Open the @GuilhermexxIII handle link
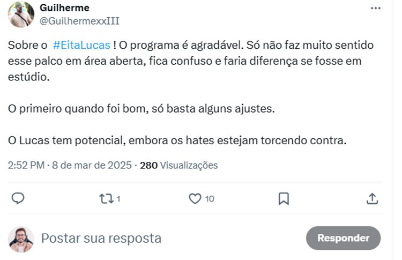 79,21
